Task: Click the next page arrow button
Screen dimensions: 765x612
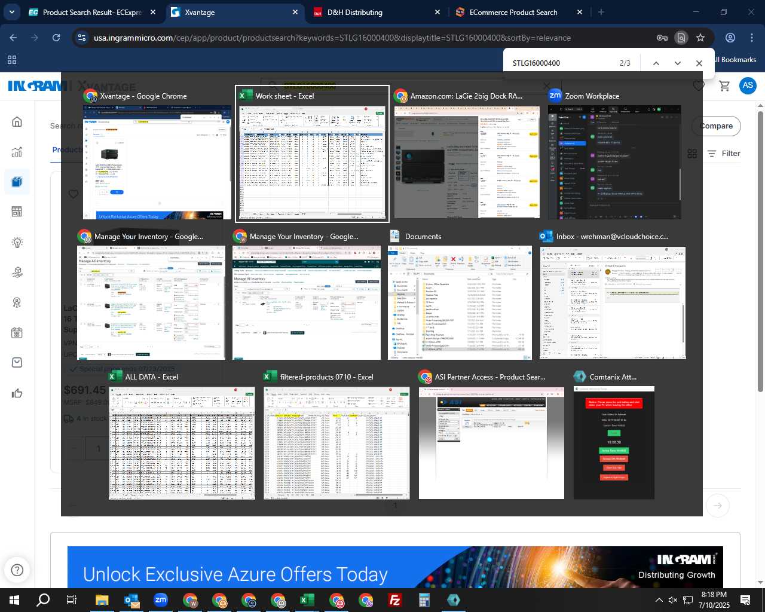Action: 718,506
